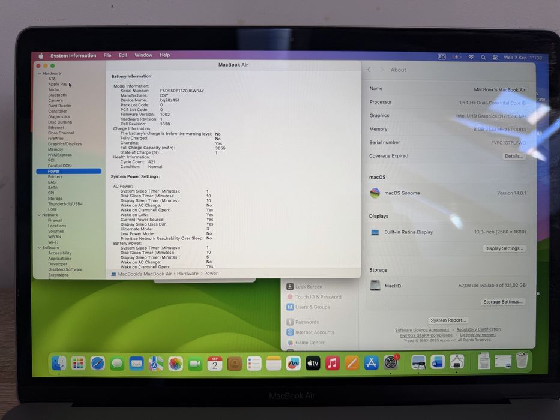560x420 pixels.
Task: Click the System Report button
Action: [448, 320]
